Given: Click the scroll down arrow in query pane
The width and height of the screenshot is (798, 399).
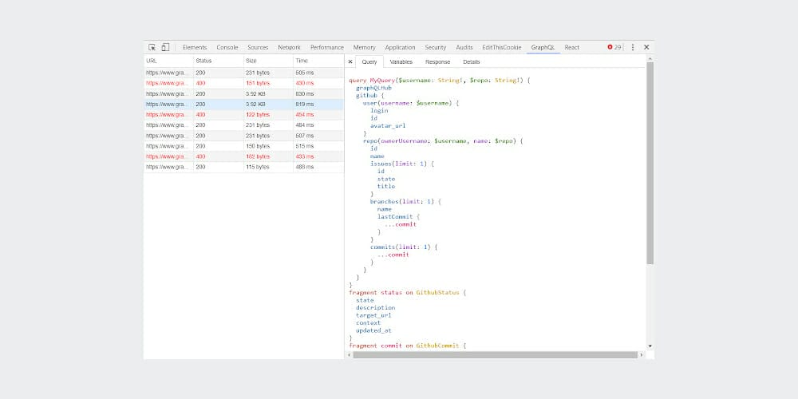Looking at the screenshot, I should coord(650,346).
